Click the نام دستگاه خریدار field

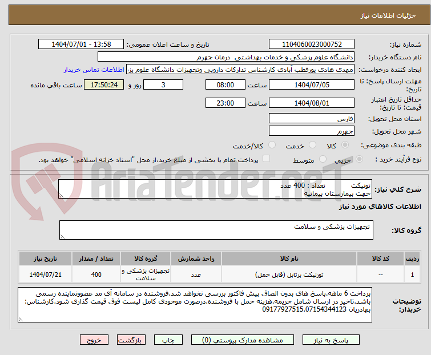click(x=226, y=57)
